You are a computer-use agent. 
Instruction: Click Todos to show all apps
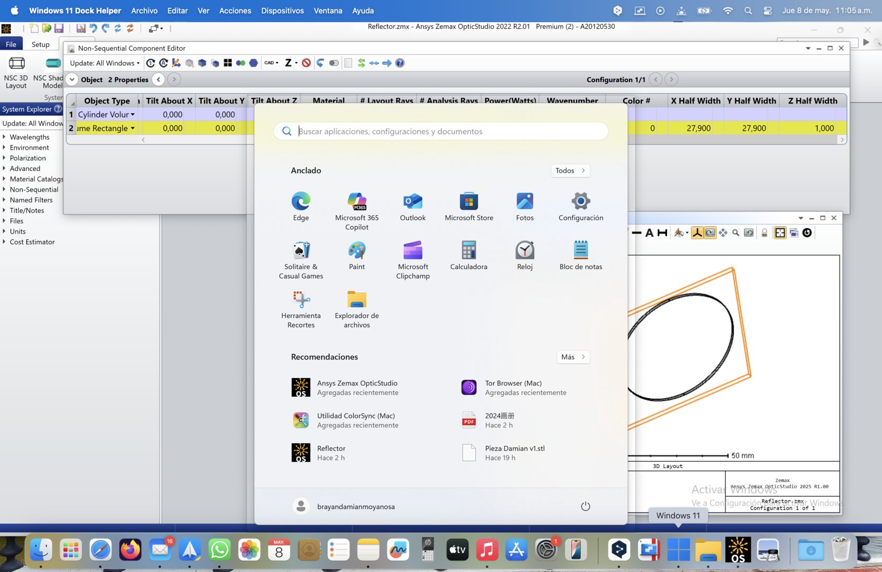tap(570, 171)
